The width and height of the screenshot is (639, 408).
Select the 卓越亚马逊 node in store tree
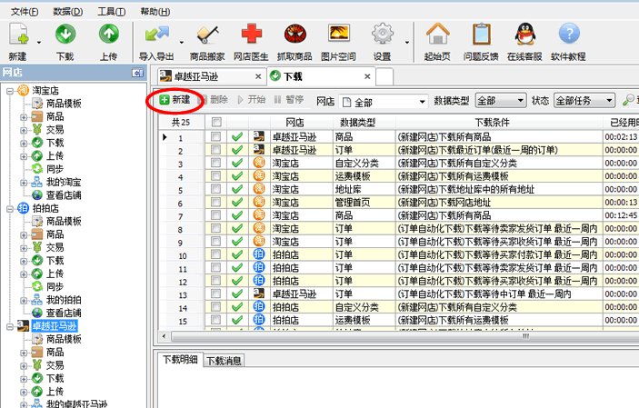point(55,326)
